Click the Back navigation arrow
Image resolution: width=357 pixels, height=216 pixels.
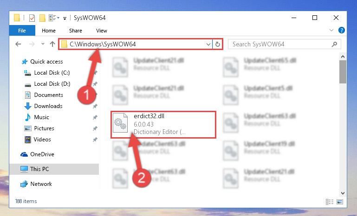coord(18,44)
